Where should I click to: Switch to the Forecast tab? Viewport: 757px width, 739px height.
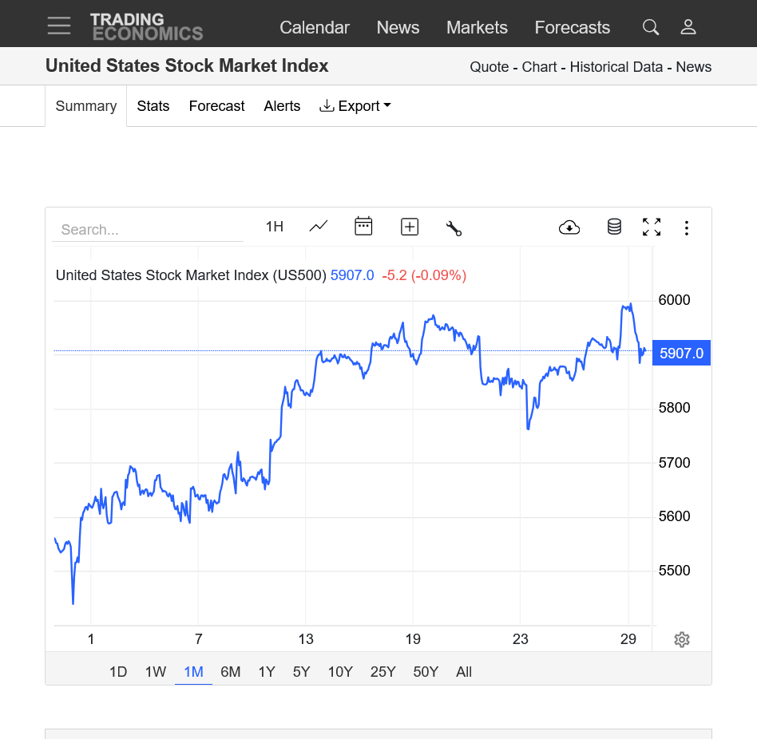pos(216,106)
